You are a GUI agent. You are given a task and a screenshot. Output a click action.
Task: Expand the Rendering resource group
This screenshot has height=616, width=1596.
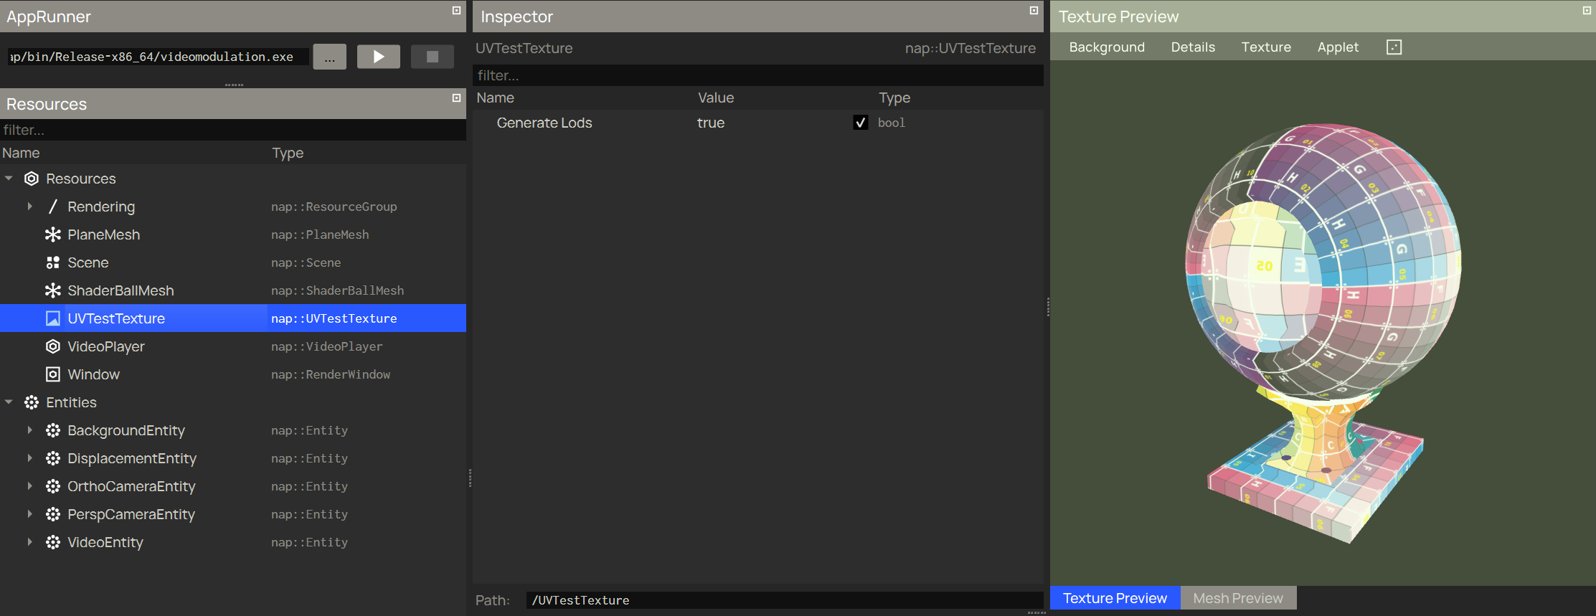[29, 207]
